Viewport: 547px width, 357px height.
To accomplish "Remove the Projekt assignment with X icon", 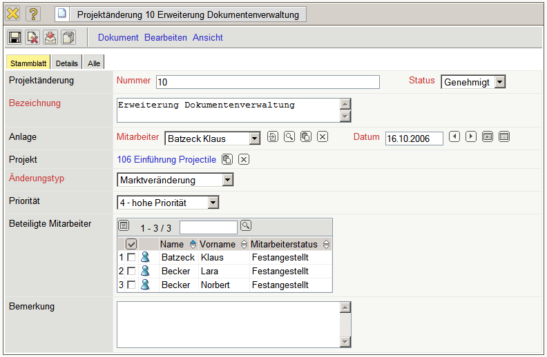I will click(x=244, y=160).
